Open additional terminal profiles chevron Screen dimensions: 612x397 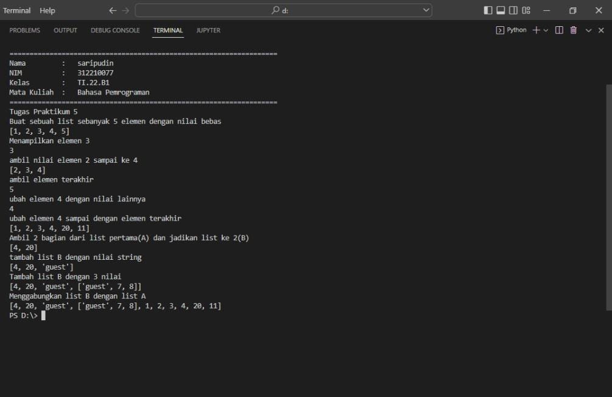tap(546, 30)
